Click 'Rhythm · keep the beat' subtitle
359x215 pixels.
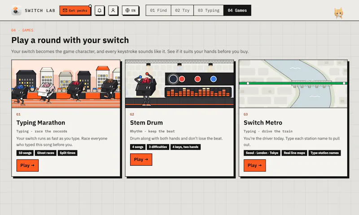pyautogui.click(x=152, y=132)
